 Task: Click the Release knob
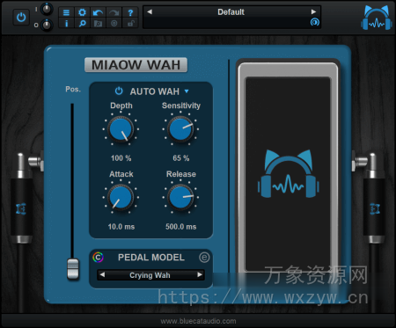pyautogui.click(x=180, y=198)
